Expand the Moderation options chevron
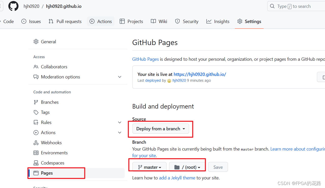The width and height of the screenshot is (325, 188). pyautogui.click(x=120, y=77)
